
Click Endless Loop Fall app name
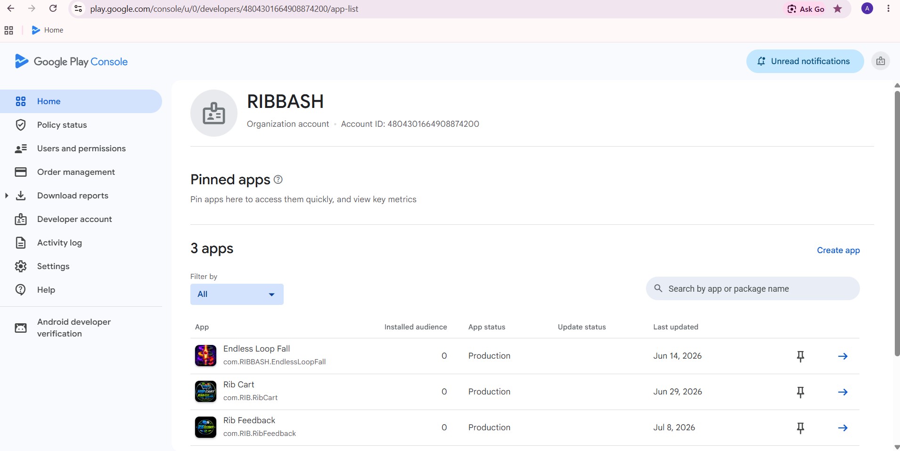pos(256,349)
